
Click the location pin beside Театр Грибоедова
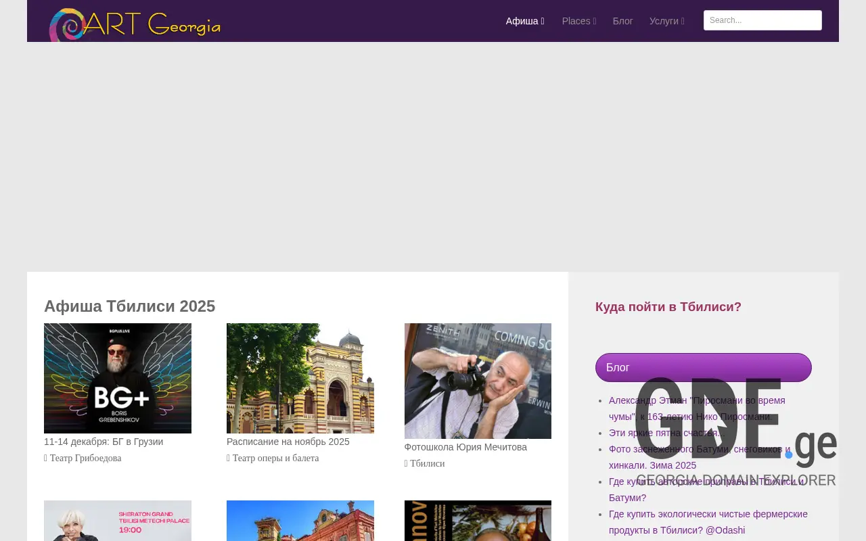pyautogui.click(x=46, y=458)
